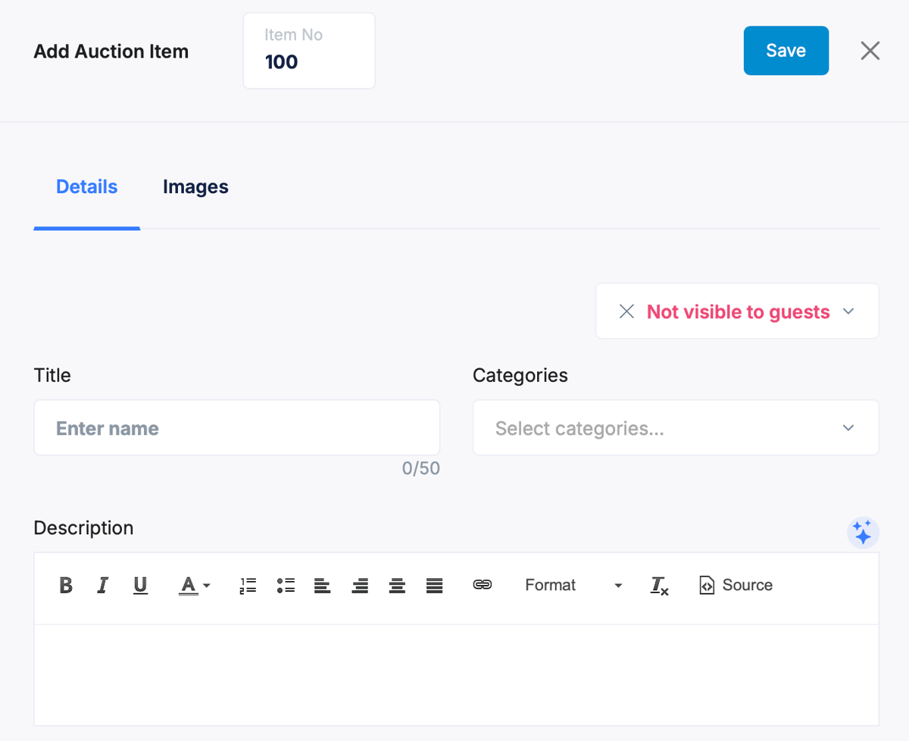Select the Details tab

pyautogui.click(x=87, y=187)
